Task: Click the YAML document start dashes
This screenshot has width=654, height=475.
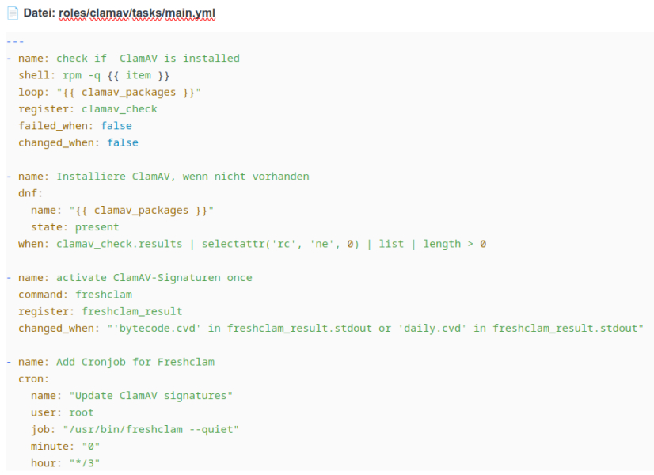Action: click(14, 41)
